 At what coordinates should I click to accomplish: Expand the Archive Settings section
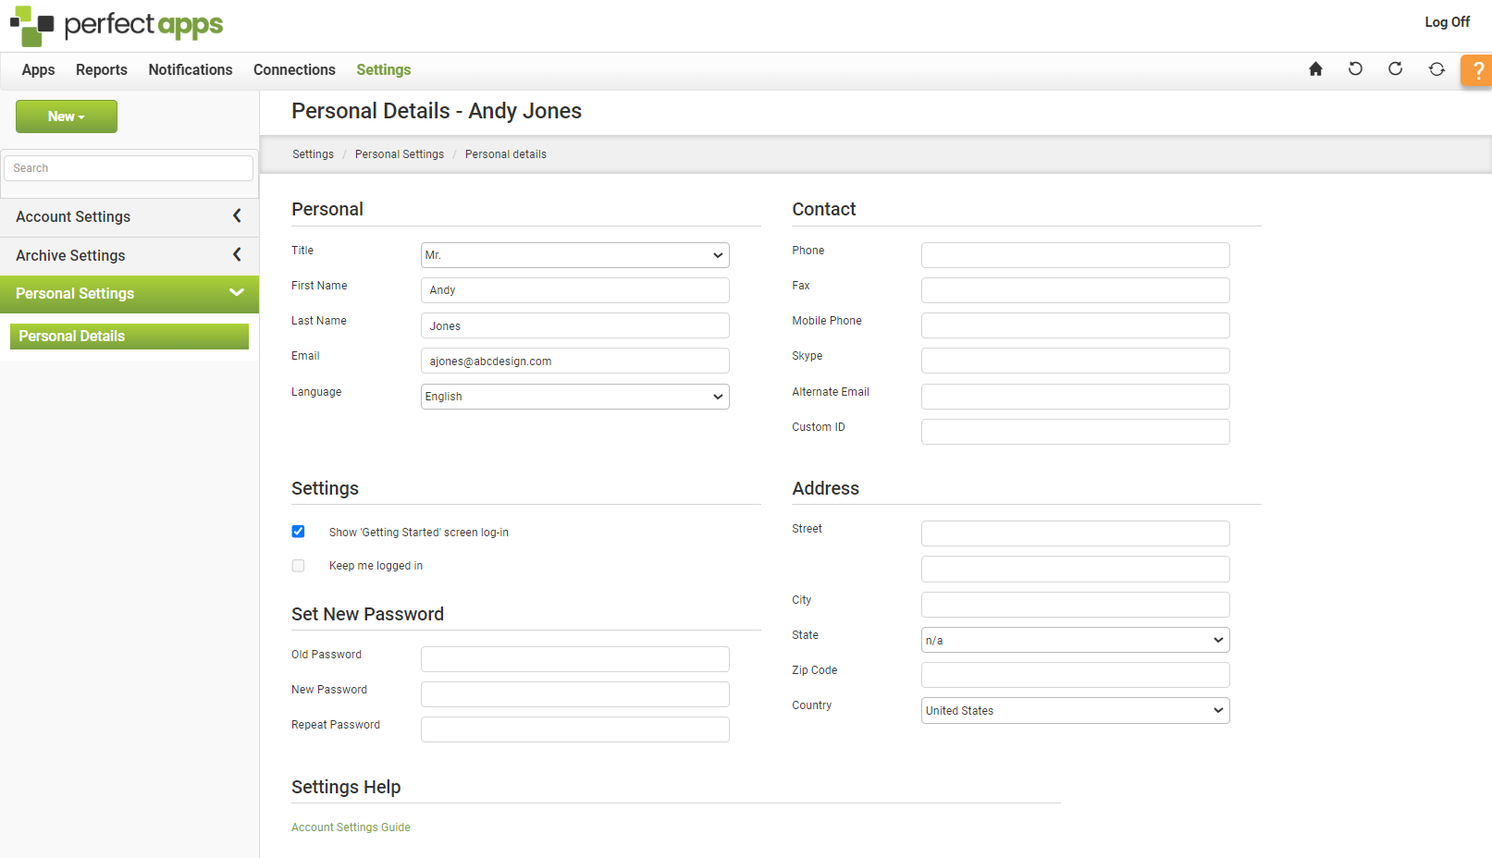click(x=129, y=255)
